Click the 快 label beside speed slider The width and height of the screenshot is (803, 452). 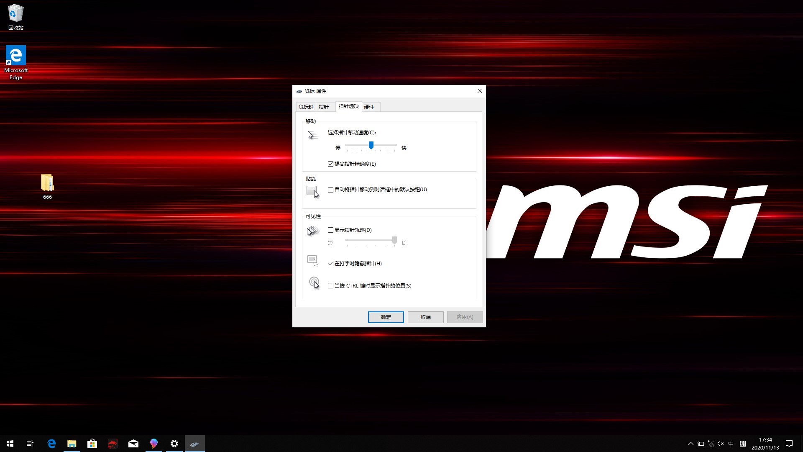click(x=404, y=148)
